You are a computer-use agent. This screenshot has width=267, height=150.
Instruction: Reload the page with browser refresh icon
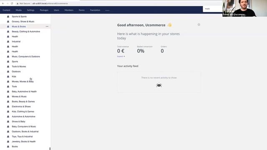click(x=12, y=3)
